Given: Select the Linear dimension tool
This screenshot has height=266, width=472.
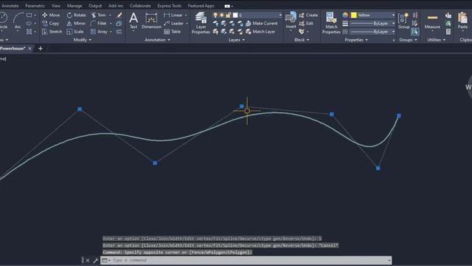Looking at the screenshot, I should pyautogui.click(x=173, y=15).
